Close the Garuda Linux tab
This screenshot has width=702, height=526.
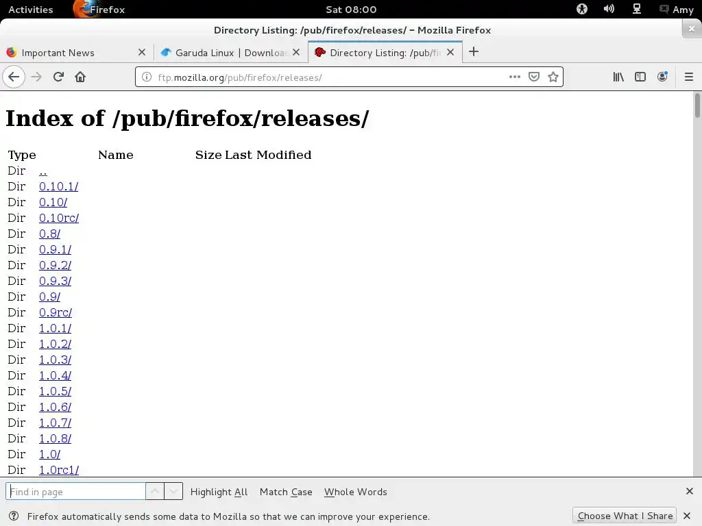click(296, 52)
